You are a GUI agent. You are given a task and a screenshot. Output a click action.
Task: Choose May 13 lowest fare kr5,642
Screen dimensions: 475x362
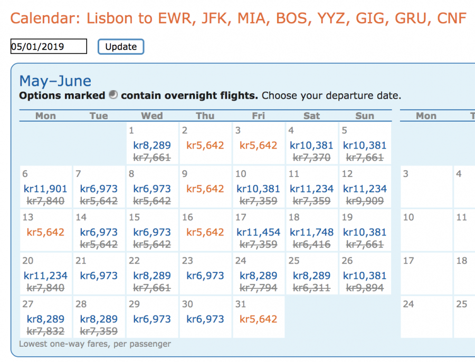44,231
